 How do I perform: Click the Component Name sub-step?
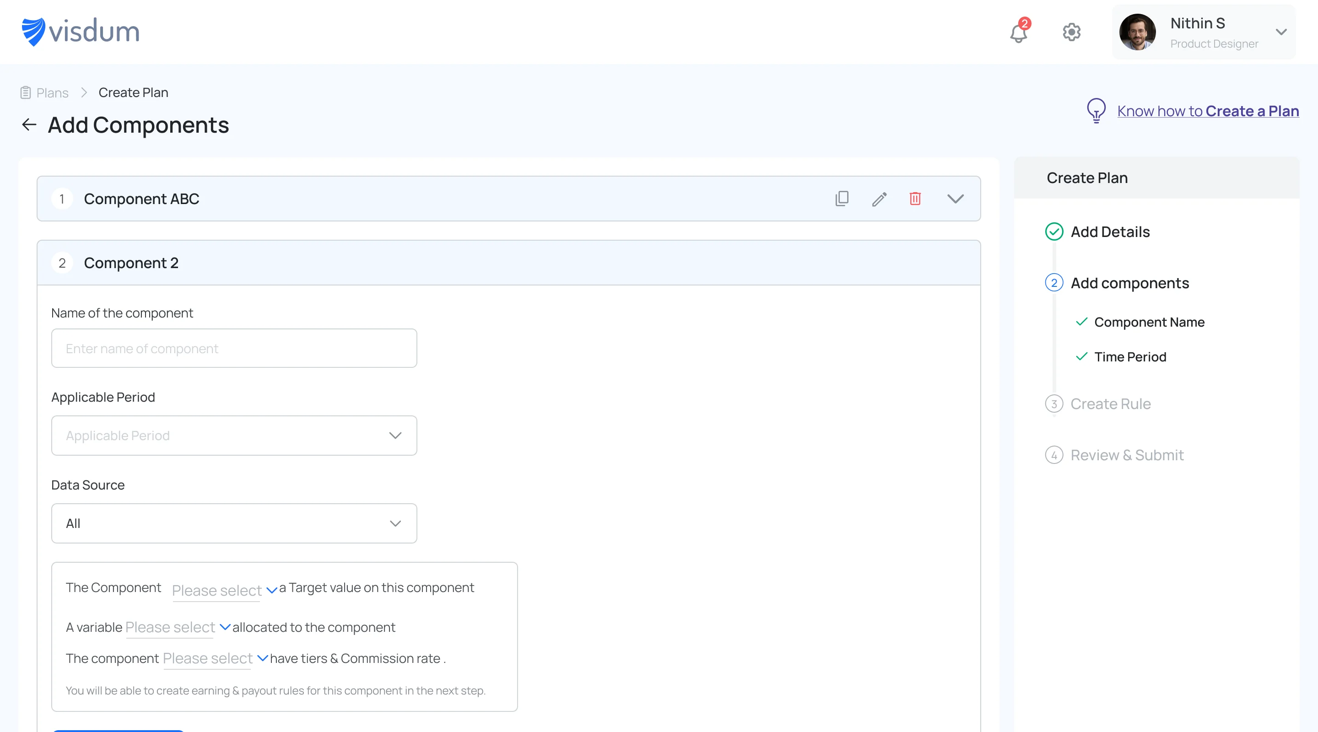click(x=1149, y=322)
